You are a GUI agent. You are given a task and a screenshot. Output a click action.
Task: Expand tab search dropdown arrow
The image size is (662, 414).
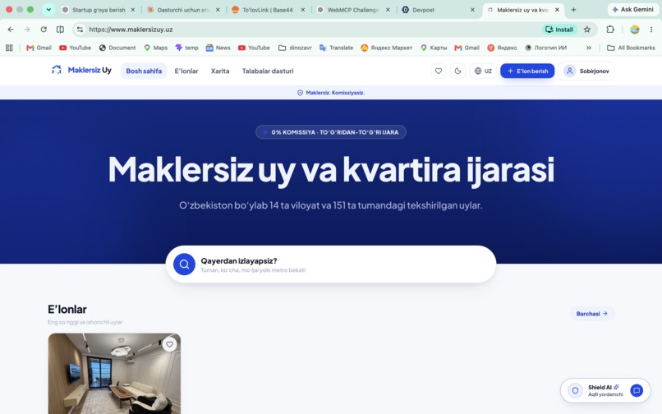[48, 9]
